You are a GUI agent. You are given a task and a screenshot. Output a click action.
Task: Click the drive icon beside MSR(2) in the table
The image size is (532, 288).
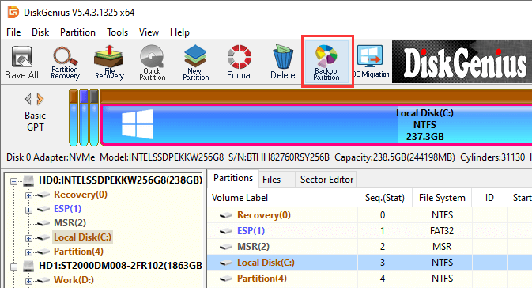tap(226, 247)
